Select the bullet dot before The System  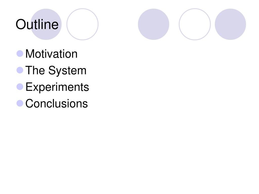tap(20, 70)
